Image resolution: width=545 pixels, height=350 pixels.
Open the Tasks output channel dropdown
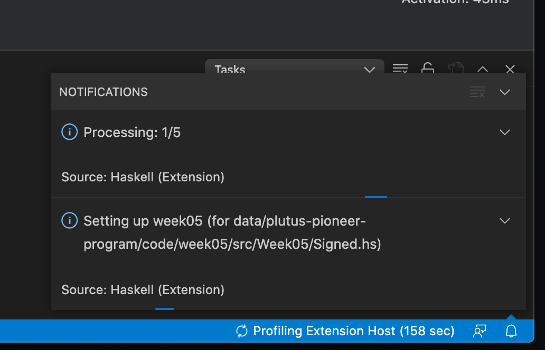[x=295, y=69]
